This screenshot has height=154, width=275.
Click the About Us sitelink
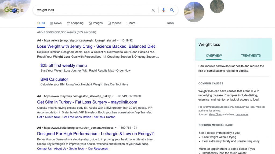[x=60, y=149]
